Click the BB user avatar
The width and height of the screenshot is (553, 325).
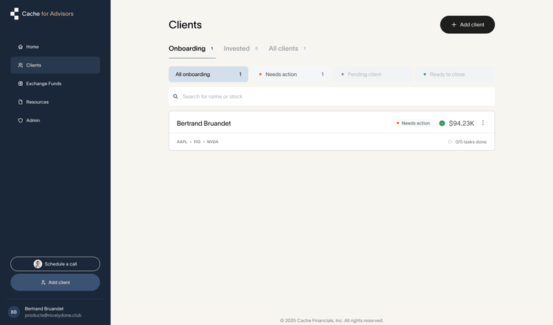[x=14, y=312]
